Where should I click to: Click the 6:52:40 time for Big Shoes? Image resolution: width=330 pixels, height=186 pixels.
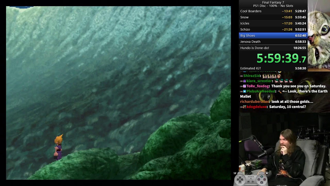click(301, 36)
